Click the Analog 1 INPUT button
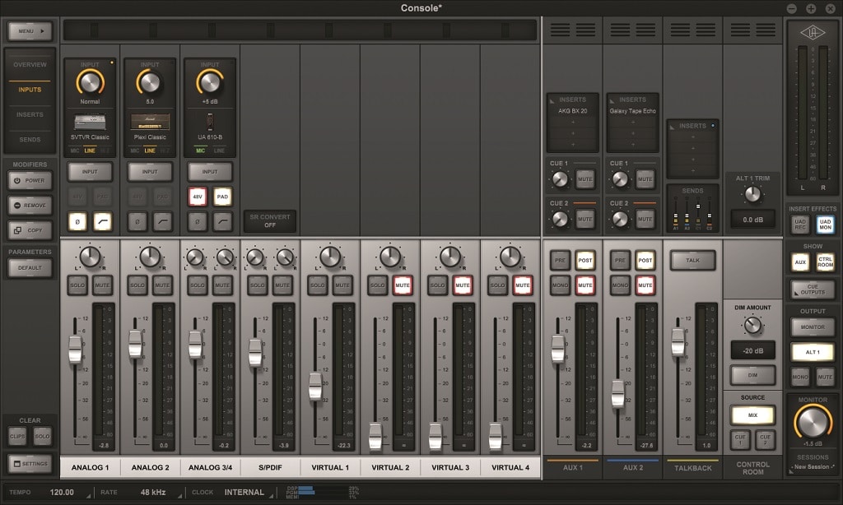Image resolution: width=843 pixels, height=505 pixels. (x=90, y=172)
